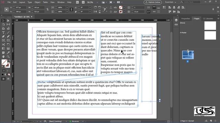Viewport: 220px width, 123px height.
Task: Open the rotation angle dropdown
Action: tap(90, 8)
